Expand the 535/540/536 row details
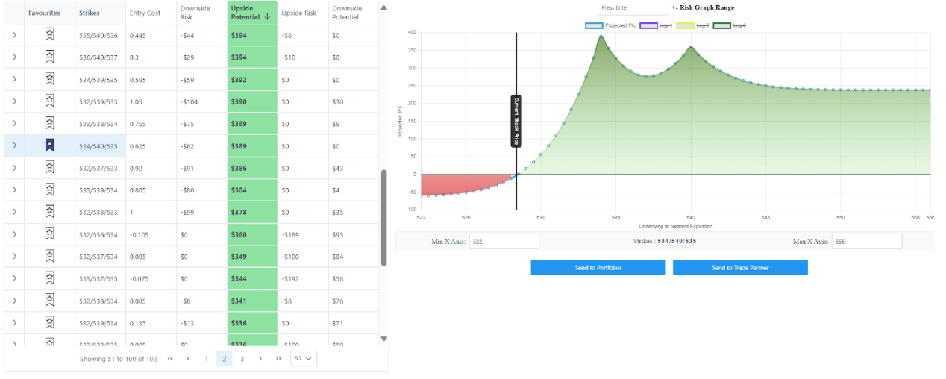This screenshot has width=946, height=379. coord(14,34)
